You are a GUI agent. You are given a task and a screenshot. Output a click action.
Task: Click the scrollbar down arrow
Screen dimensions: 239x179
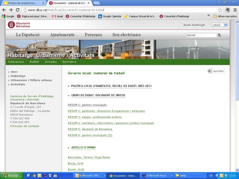point(237,170)
